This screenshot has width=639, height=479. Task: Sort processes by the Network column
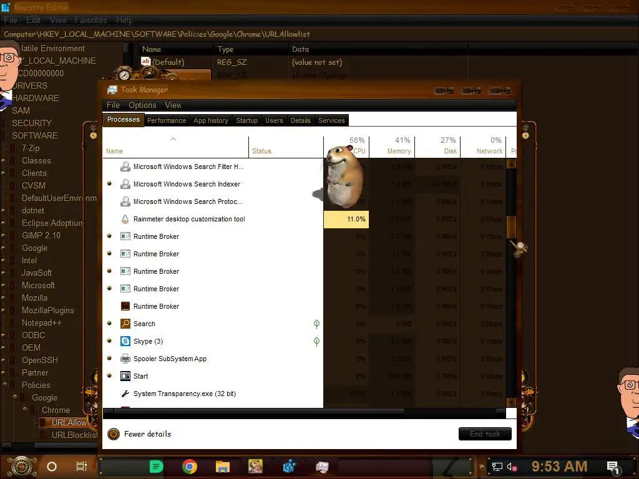click(x=483, y=146)
